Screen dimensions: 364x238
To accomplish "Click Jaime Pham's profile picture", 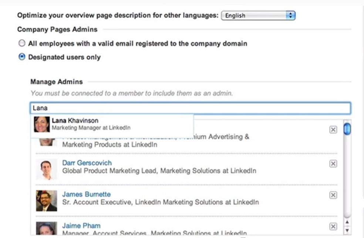I will [x=47, y=229].
